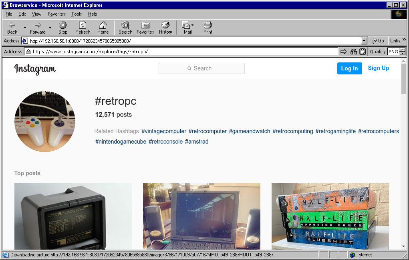Viewport: 409px width, 260px height.
Task: Refresh the page from the toolbar
Action: point(83,28)
